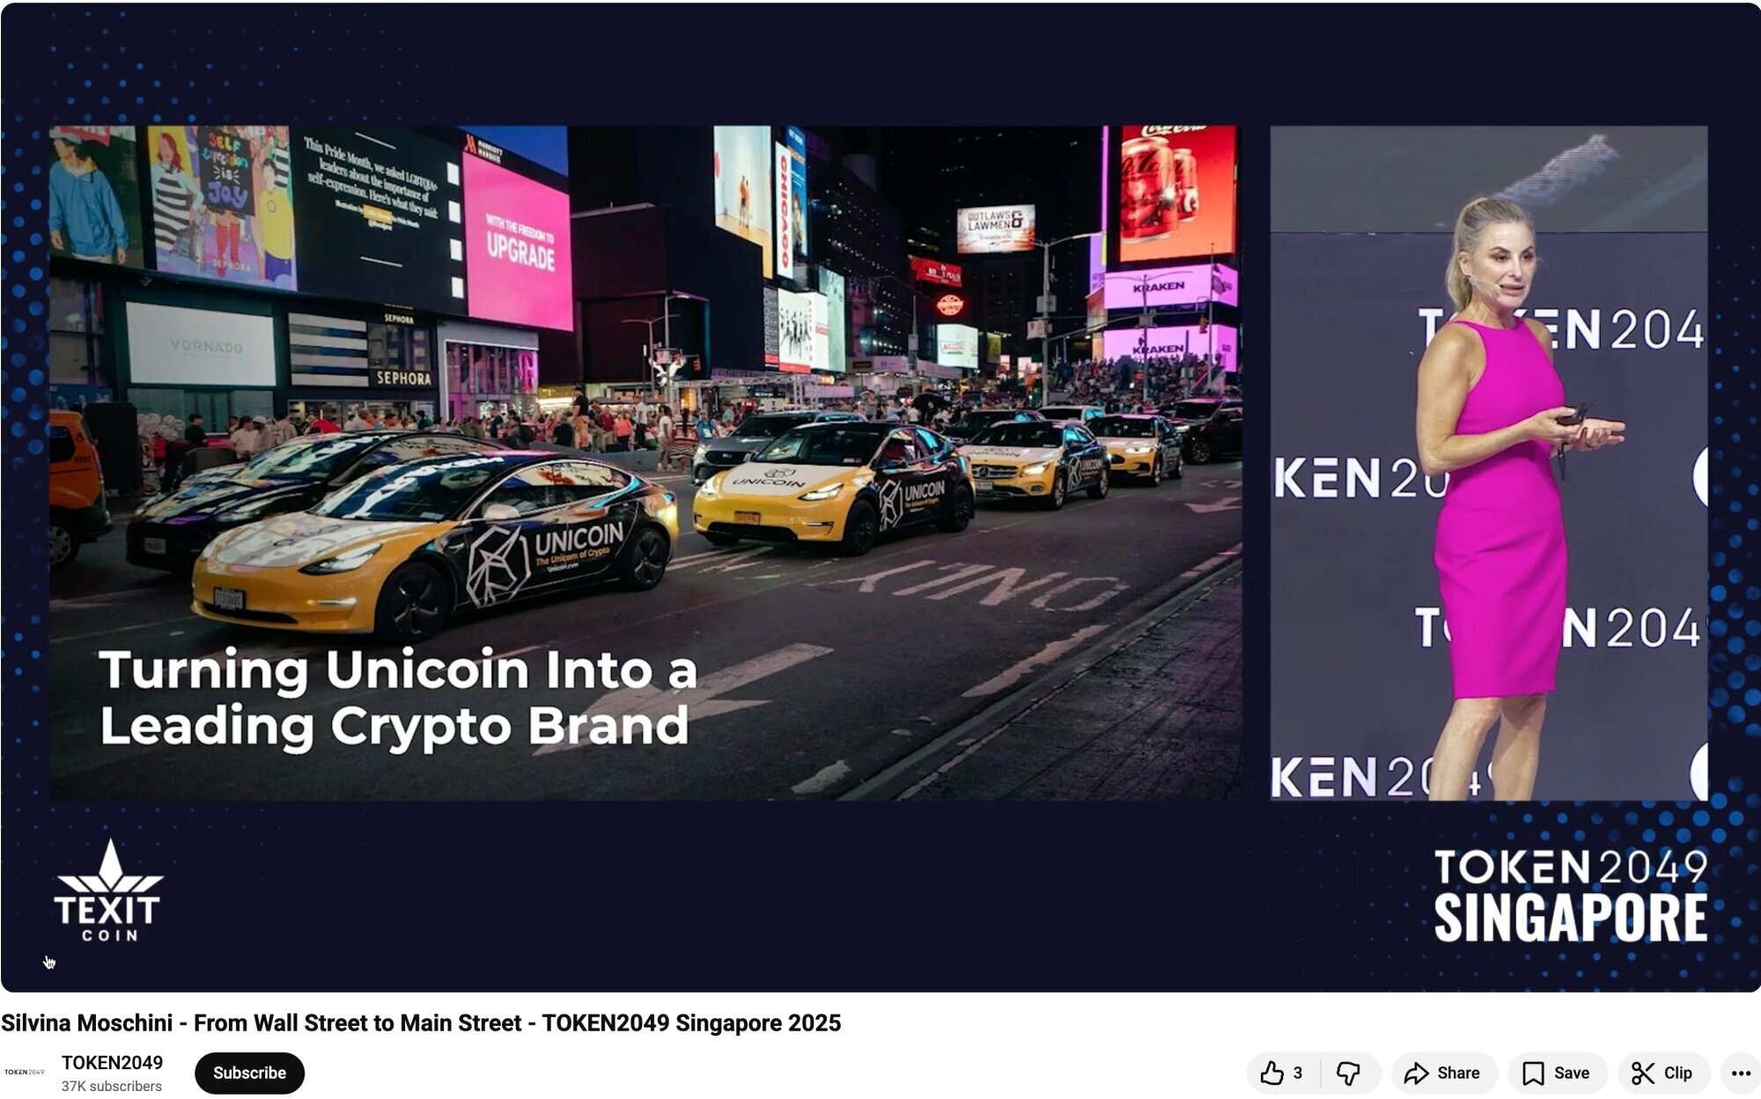
Task: Click the thumbs down dislike icon
Action: (x=1348, y=1073)
